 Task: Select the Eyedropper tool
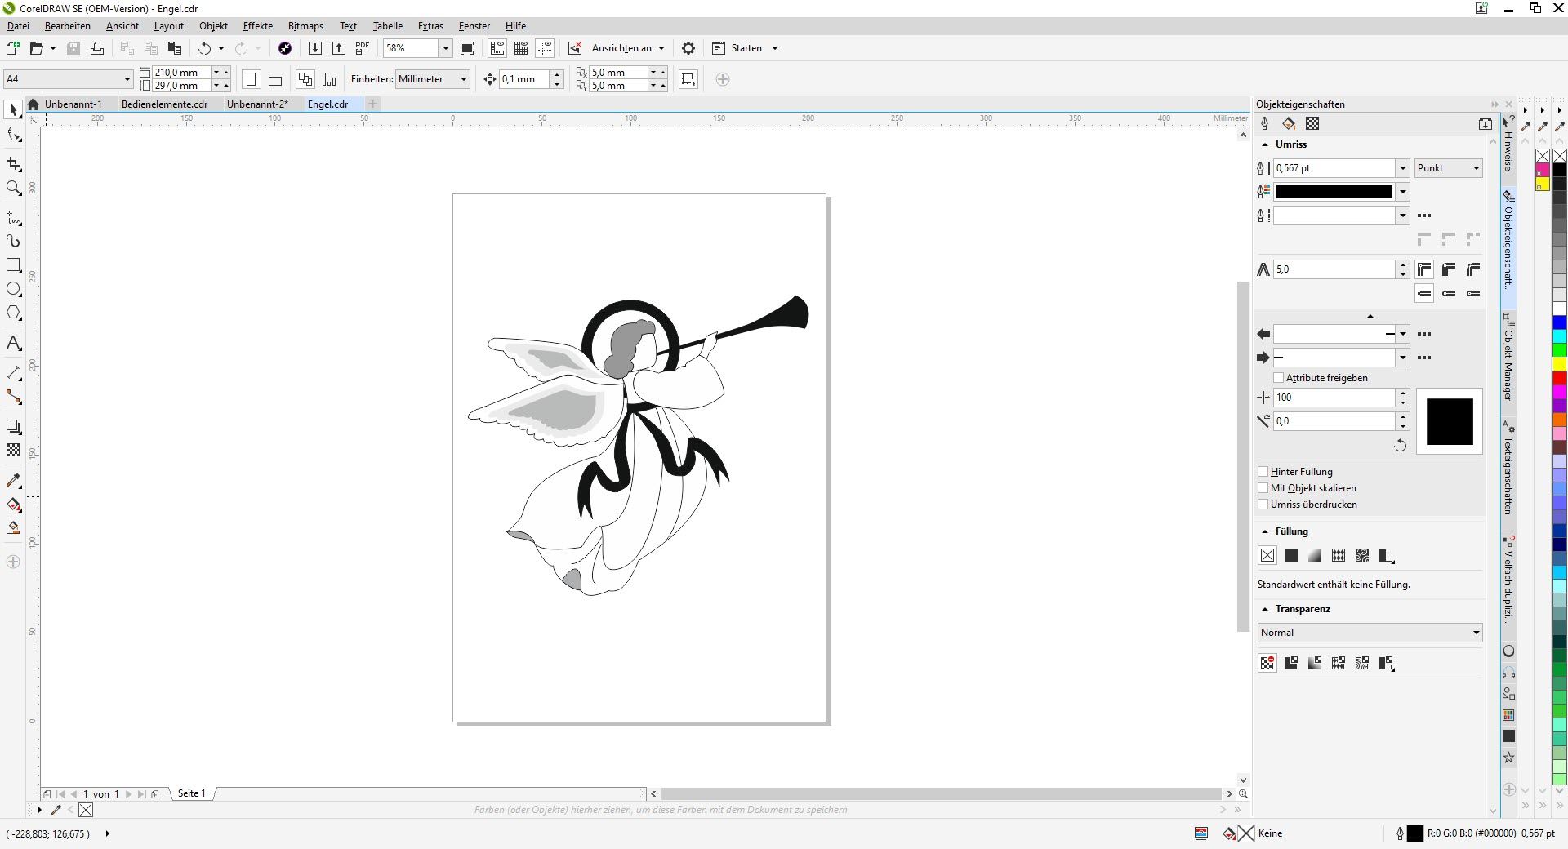click(x=13, y=481)
